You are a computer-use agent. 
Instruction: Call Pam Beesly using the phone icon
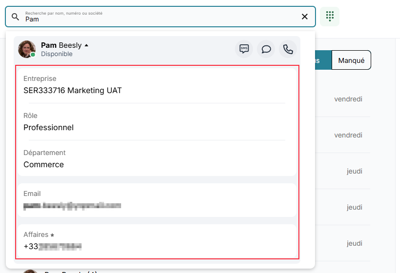coord(288,49)
